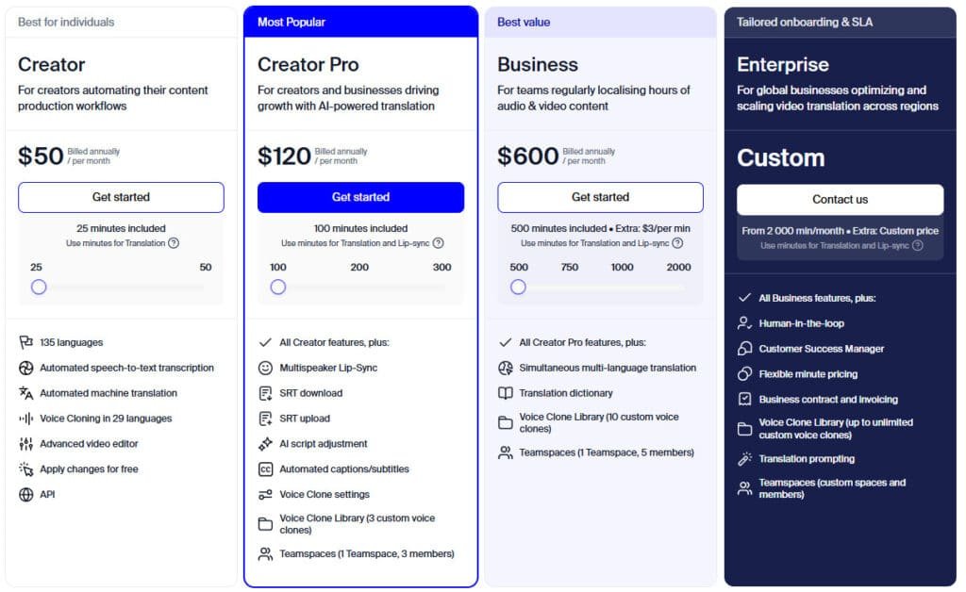Click the Creator plan minutes slider handle

click(x=39, y=287)
